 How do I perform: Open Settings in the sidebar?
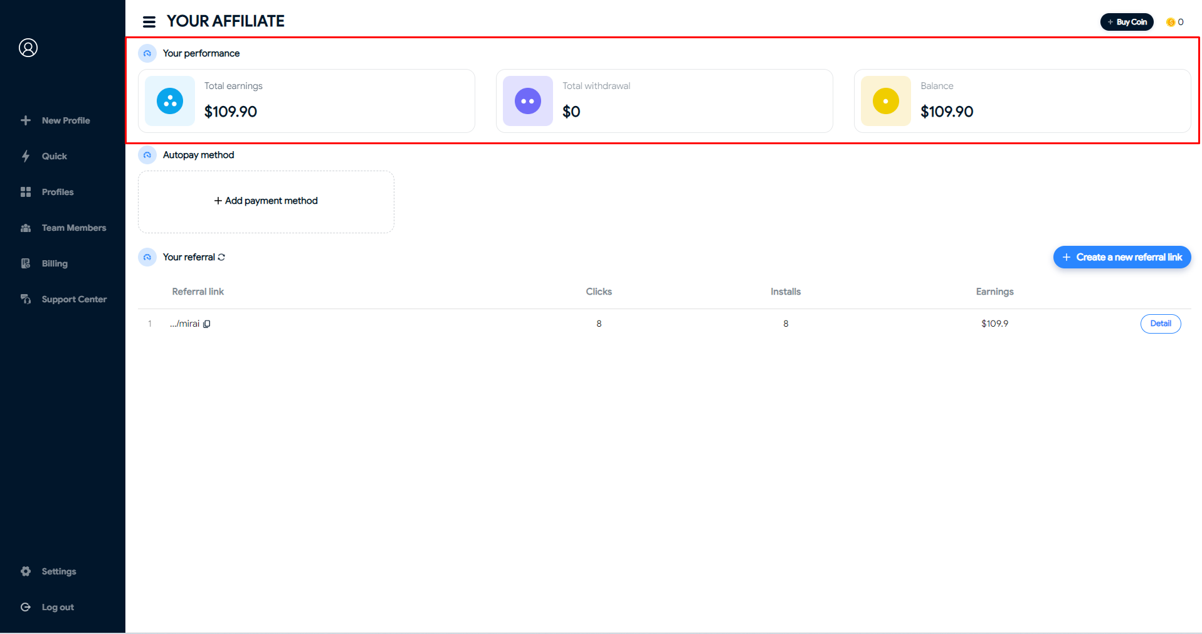(58, 571)
